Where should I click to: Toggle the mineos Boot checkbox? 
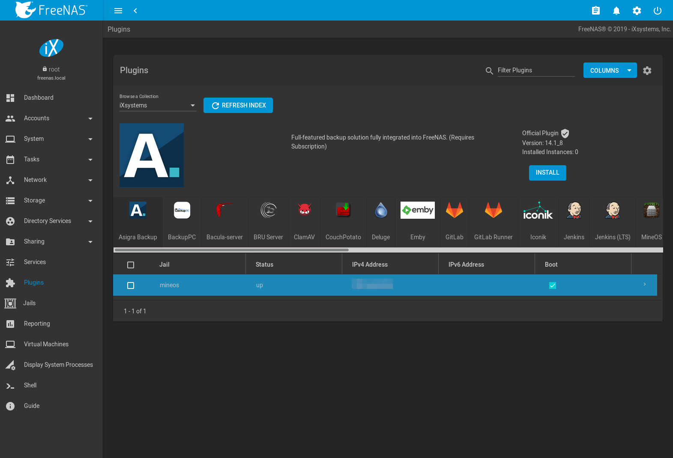point(553,286)
